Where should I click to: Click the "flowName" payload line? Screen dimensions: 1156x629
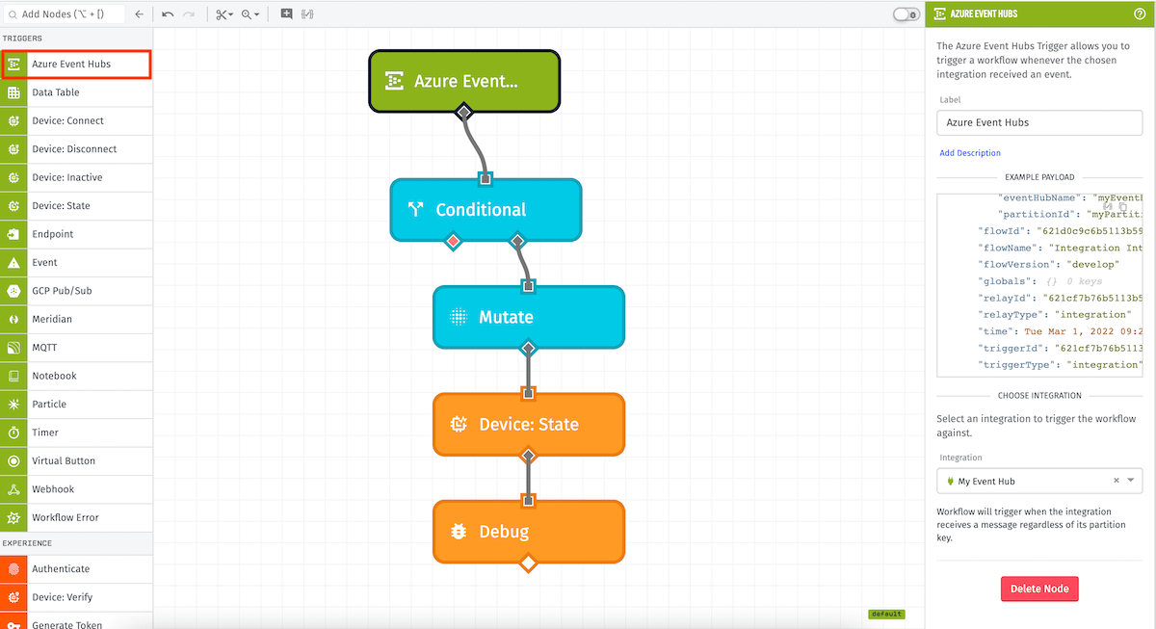coord(1059,248)
